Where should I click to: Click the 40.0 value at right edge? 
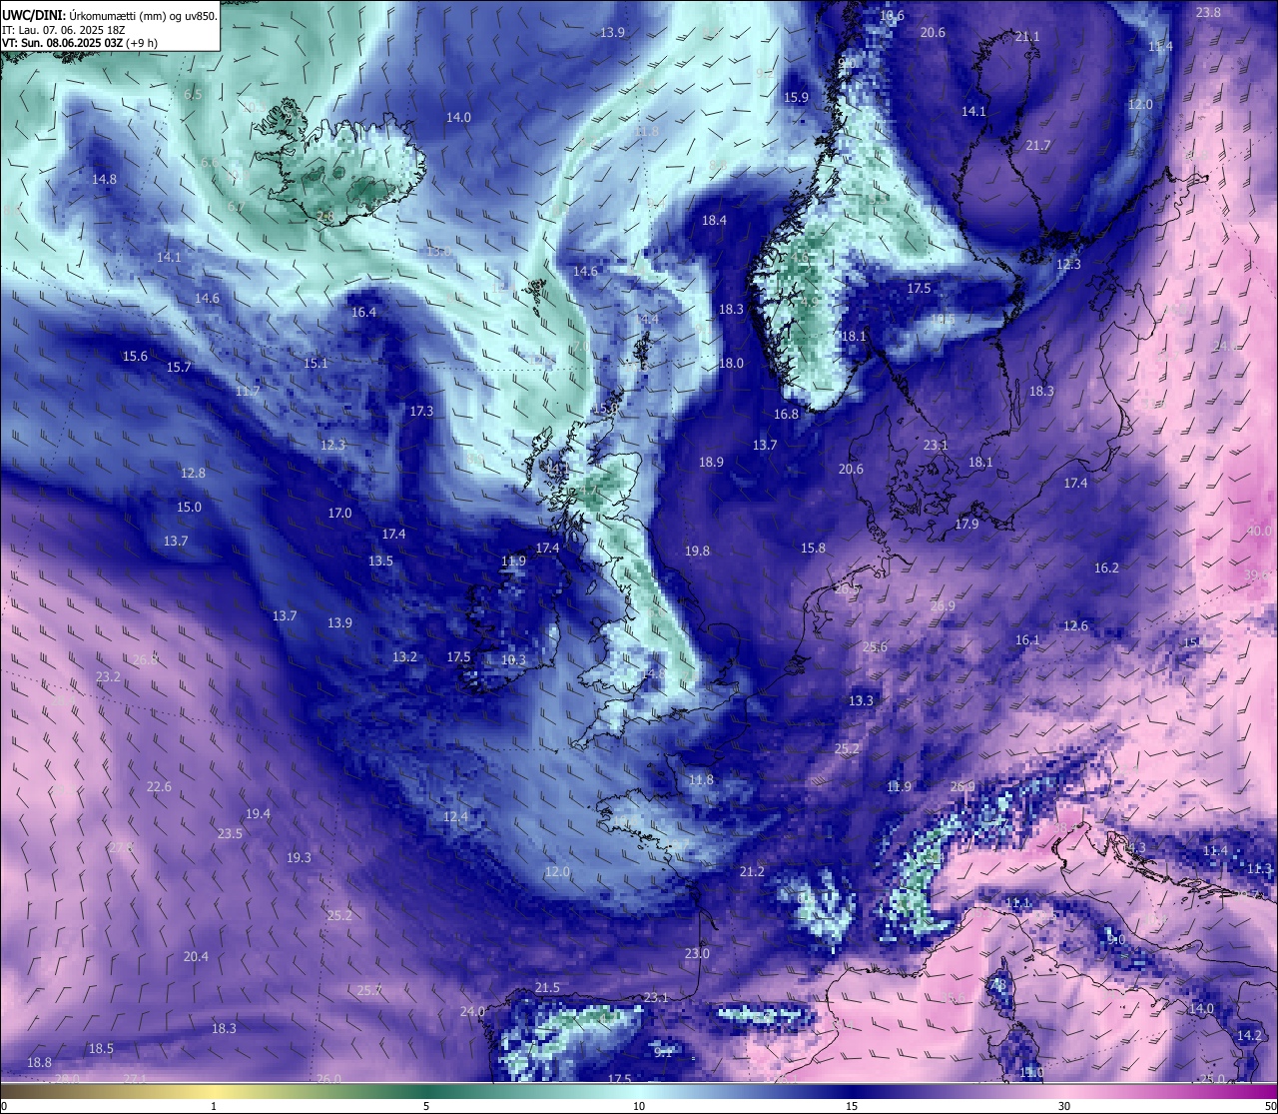[x=1259, y=533]
